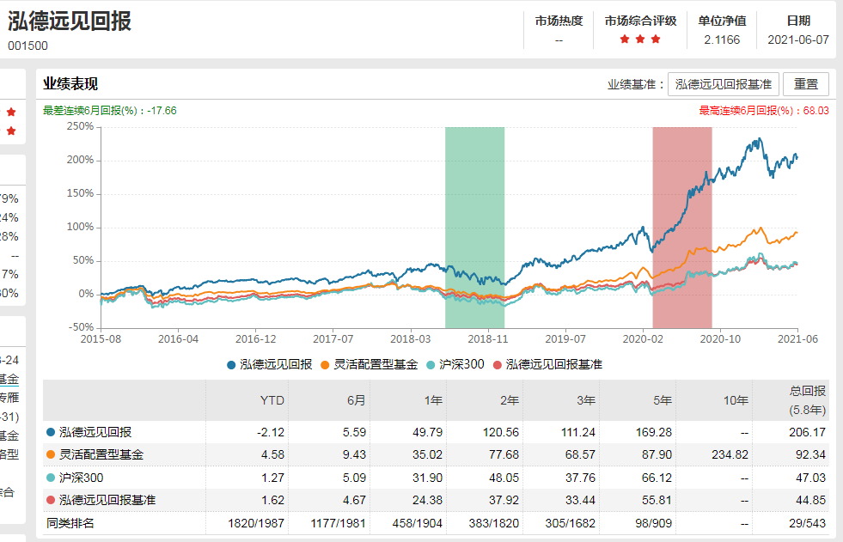The width and height of the screenshot is (843, 542).
Task: Click the lower red star in left sidebar
Action: 11,131
